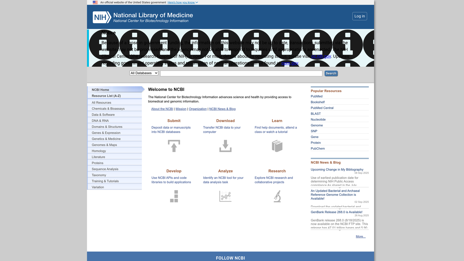This screenshot has height=261, width=464.
Task: Click the NIH logo in header
Action: tap(102, 17)
